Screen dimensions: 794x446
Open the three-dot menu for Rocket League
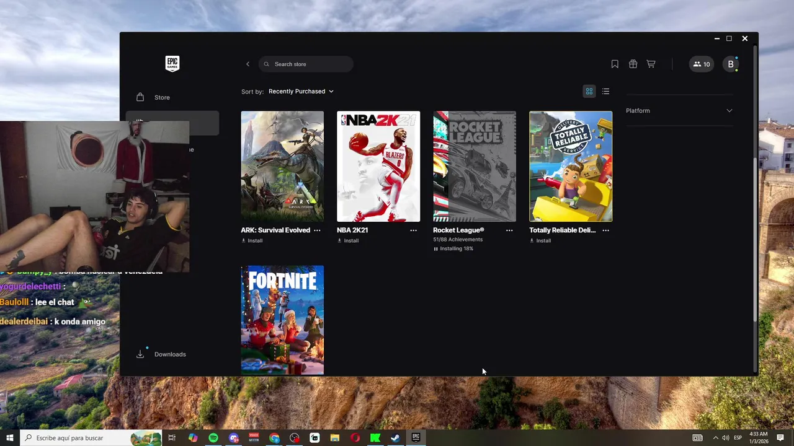coord(509,230)
